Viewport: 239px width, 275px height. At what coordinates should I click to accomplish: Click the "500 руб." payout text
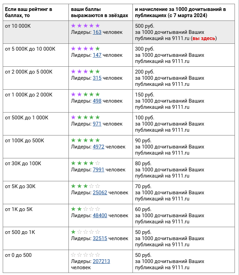[x=144, y=26]
